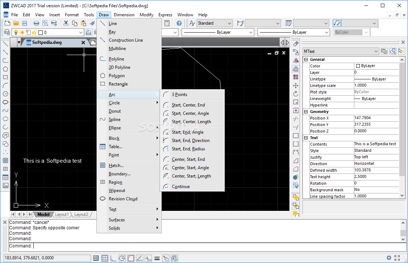The height and width of the screenshot is (263, 408).
Task: Click the new drawing tab button
Action: (x=93, y=42)
